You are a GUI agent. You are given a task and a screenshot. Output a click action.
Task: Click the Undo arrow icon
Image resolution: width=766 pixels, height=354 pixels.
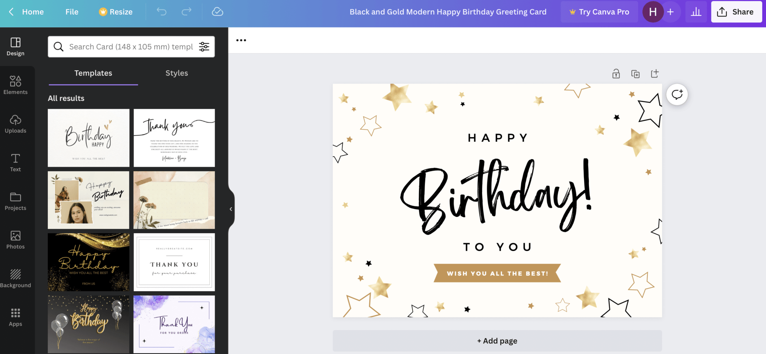(162, 12)
